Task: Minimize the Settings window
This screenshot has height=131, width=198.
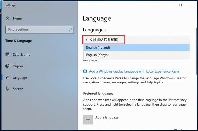Action: click(x=170, y=5)
